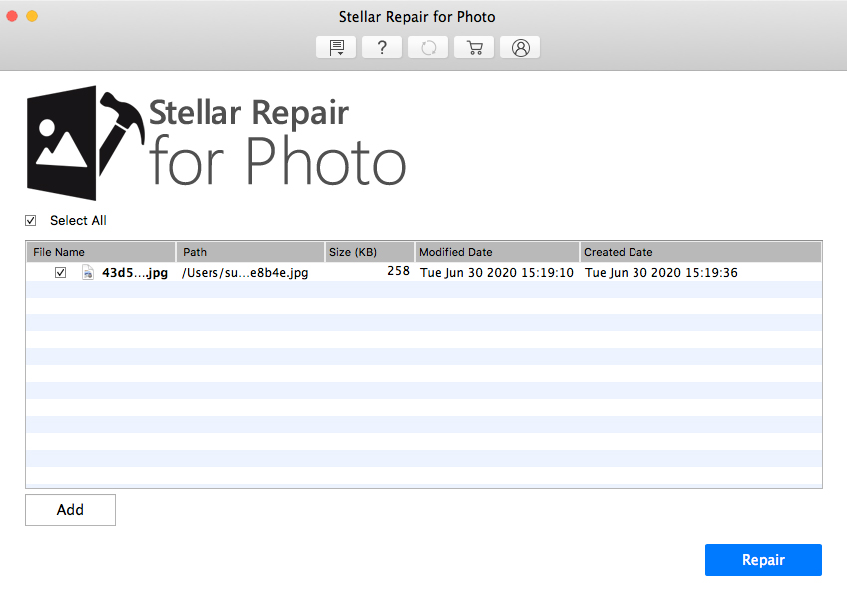This screenshot has height=597, width=847.
Task: Sort by the Path column header
Action: (250, 252)
